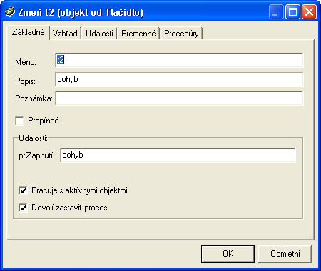Go to the Procedúry tab
Viewport: 321px width, 271px height.
(x=181, y=34)
